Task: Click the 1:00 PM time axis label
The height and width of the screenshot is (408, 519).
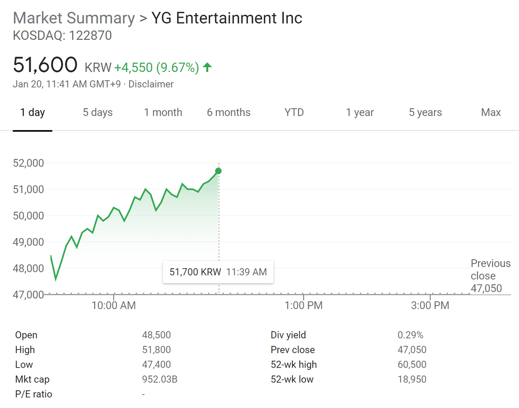Action: (304, 305)
